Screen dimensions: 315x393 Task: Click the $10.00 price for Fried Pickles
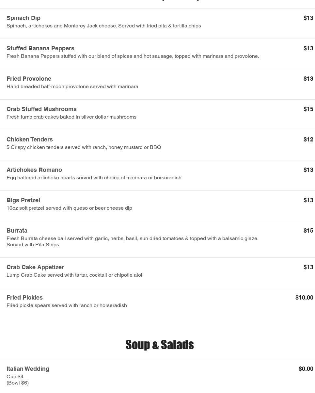point(304,298)
